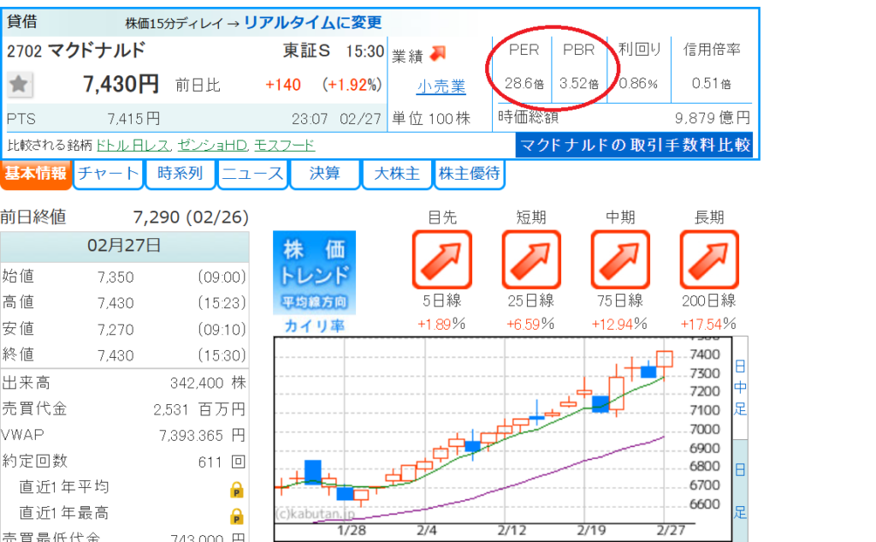Screen dimensions: 876x542
Task: Select the ニュース tab
Action: tap(252, 174)
